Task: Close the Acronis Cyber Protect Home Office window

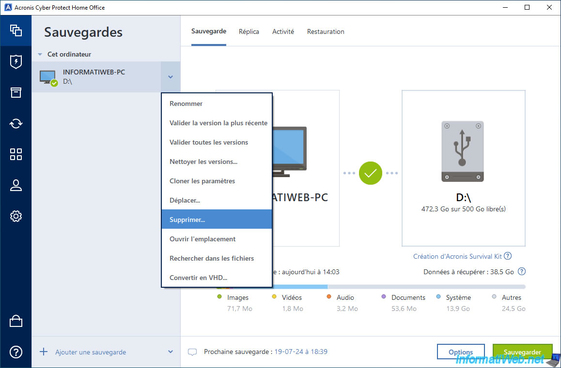Action: 549,8
